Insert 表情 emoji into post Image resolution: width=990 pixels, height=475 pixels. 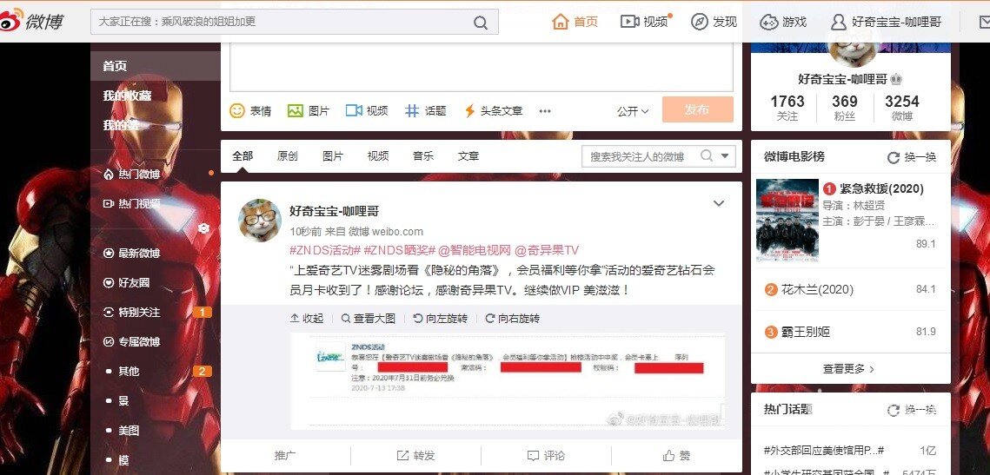pos(250,111)
